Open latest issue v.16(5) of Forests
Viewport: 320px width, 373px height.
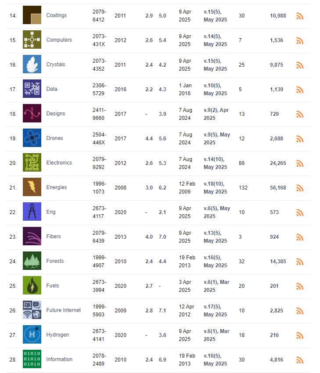point(216,262)
